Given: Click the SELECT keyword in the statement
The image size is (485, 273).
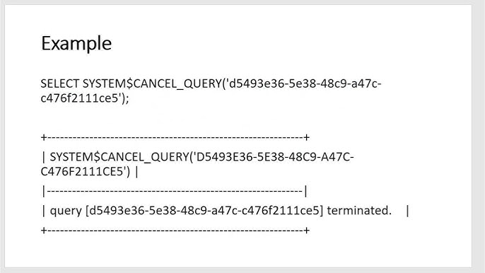Looking at the screenshot, I should click(x=60, y=83).
